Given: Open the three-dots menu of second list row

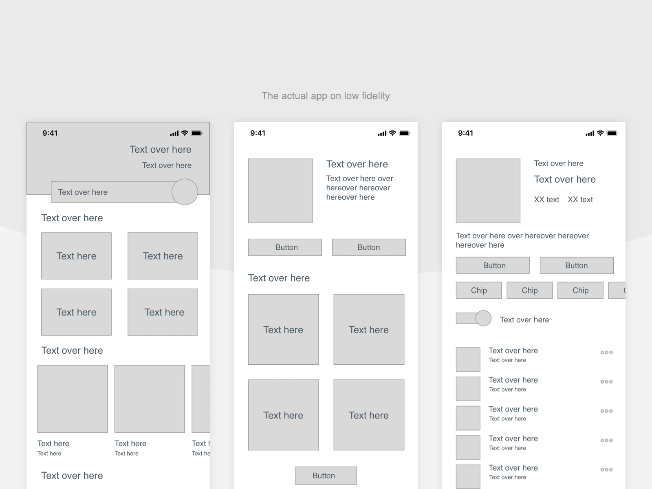Looking at the screenshot, I should [606, 382].
